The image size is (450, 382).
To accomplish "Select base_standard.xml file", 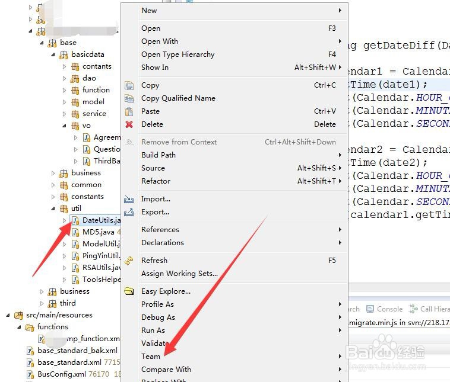I will (x=72, y=362).
